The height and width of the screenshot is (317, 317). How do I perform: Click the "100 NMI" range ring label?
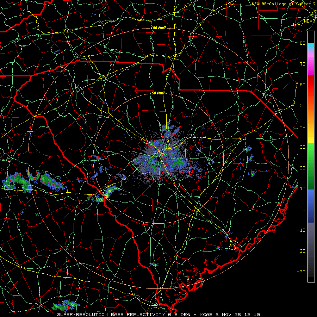(158, 28)
